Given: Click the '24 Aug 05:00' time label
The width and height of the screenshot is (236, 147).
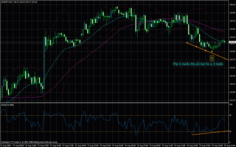Looking at the screenshot, I should tap(130, 145).
